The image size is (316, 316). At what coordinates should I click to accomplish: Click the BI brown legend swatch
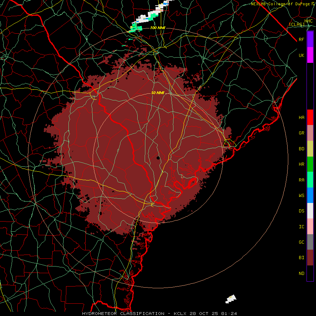point(310,258)
